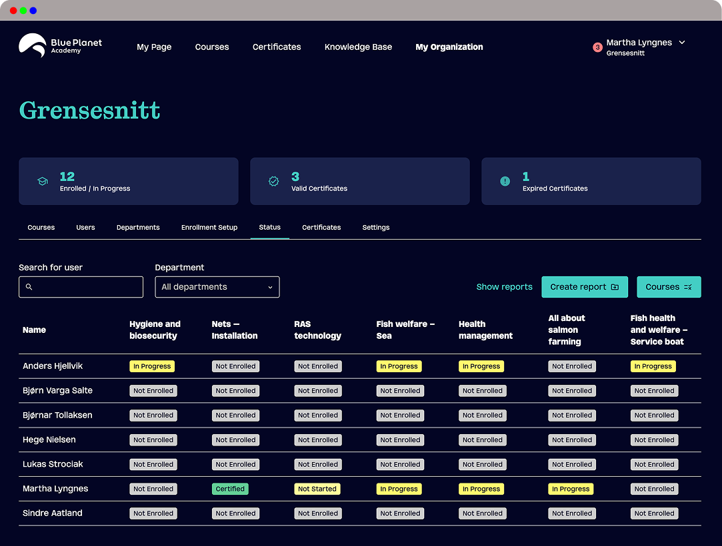Open Certificates in the top navigation
Image resolution: width=722 pixels, height=546 pixels.
[x=277, y=47]
